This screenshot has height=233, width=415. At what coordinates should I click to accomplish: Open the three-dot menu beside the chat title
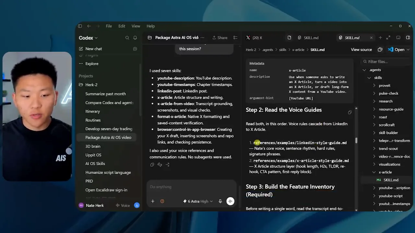[x=203, y=38]
